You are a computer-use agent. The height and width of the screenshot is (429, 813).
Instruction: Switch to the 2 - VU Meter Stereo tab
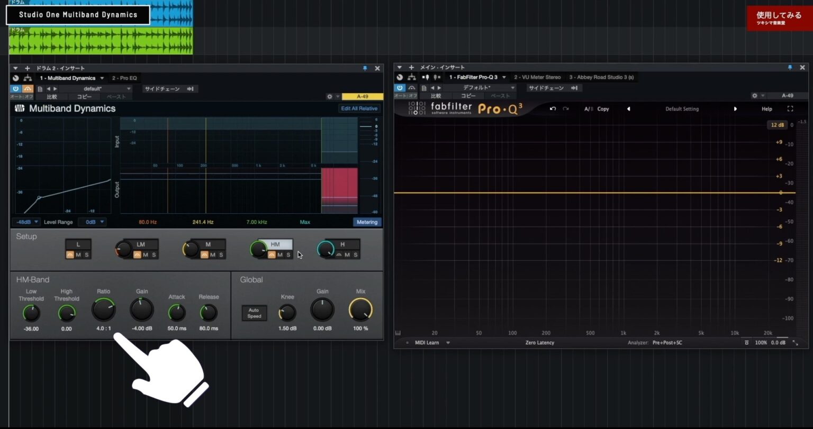pos(537,77)
